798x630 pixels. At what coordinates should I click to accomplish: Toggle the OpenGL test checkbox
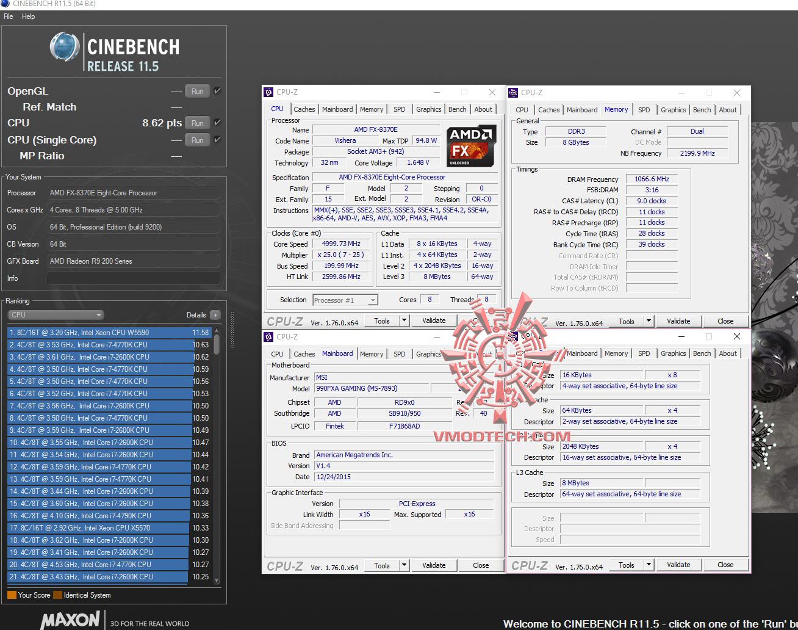[217, 91]
